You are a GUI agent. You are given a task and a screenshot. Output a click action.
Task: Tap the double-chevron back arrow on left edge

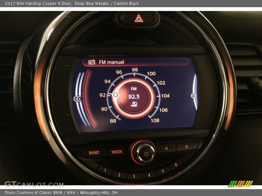pyautogui.click(x=78, y=99)
